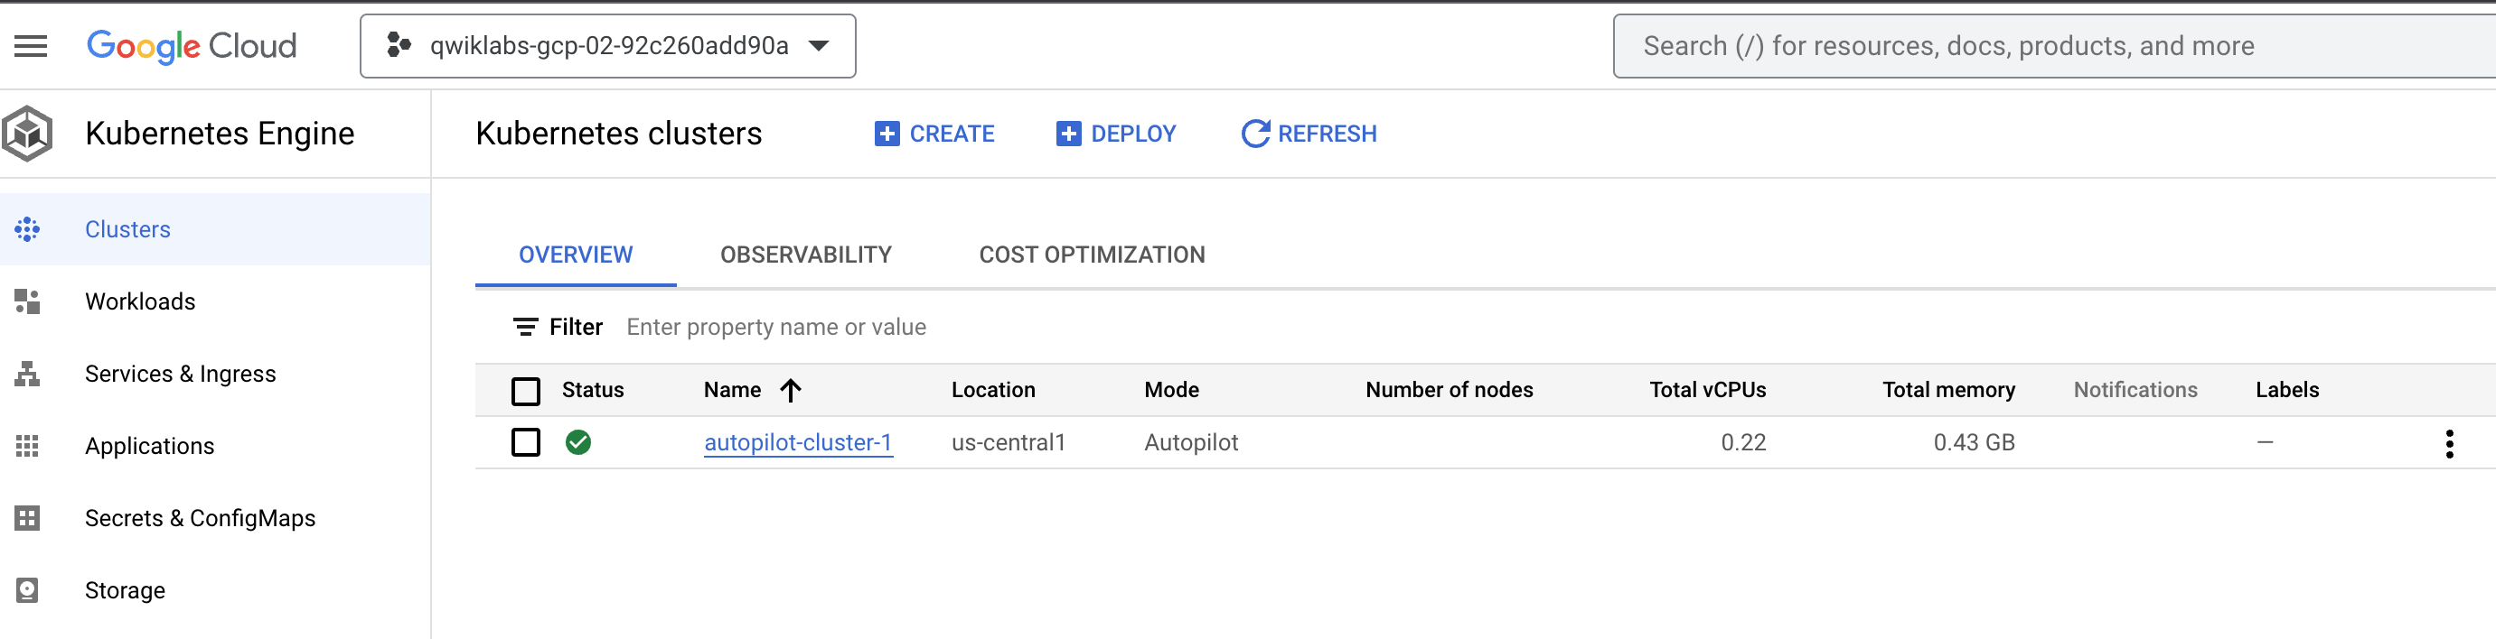
Task: Open Secrets & ConfigMaps in the sidebar
Action: [215, 518]
